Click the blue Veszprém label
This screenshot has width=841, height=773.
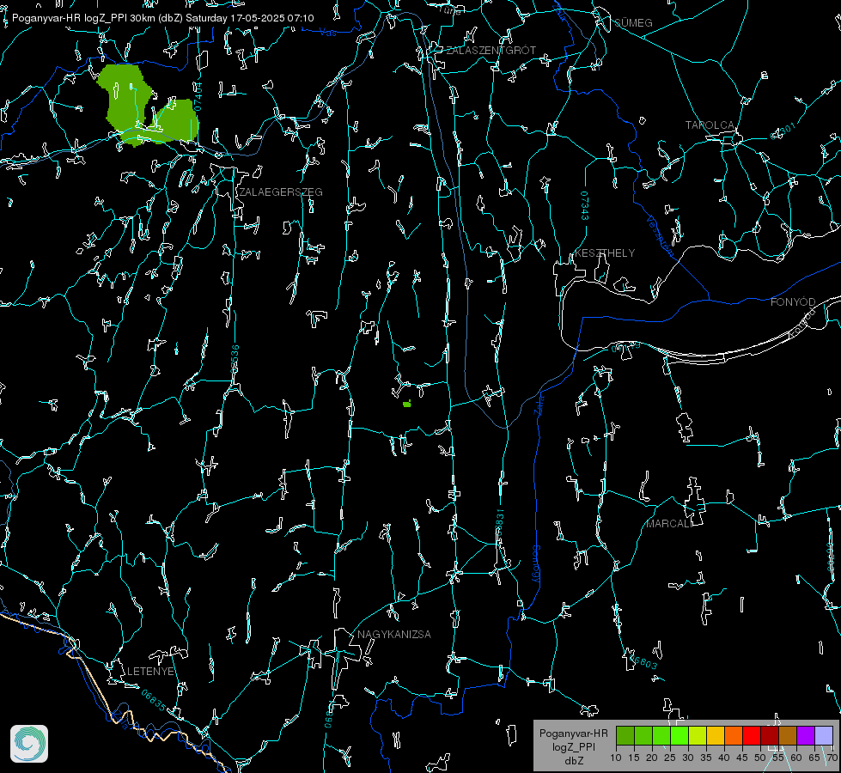660,235
